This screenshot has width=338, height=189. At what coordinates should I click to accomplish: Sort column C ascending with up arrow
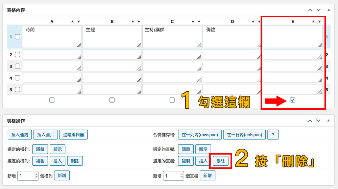tap(193, 22)
